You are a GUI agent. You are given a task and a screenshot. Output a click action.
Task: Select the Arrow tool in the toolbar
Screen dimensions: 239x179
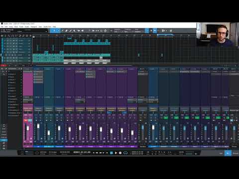[54, 31]
